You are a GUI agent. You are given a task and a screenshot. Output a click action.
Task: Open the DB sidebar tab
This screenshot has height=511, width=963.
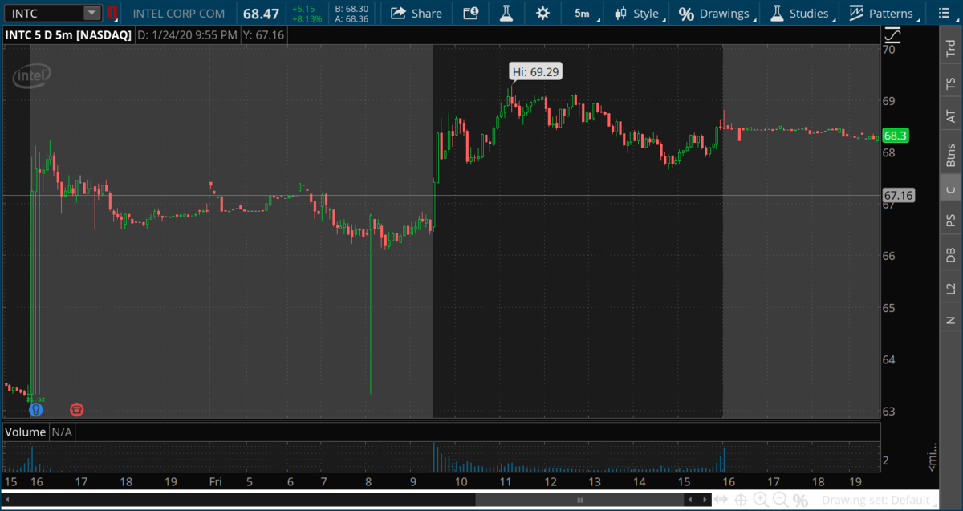coord(950,254)
